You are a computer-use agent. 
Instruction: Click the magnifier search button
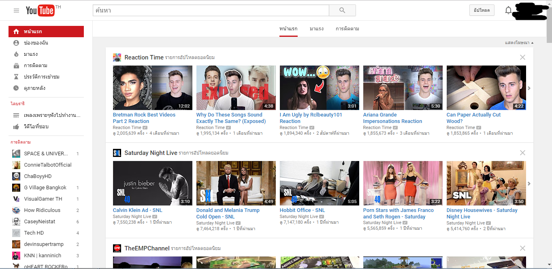tap(342, 11)
